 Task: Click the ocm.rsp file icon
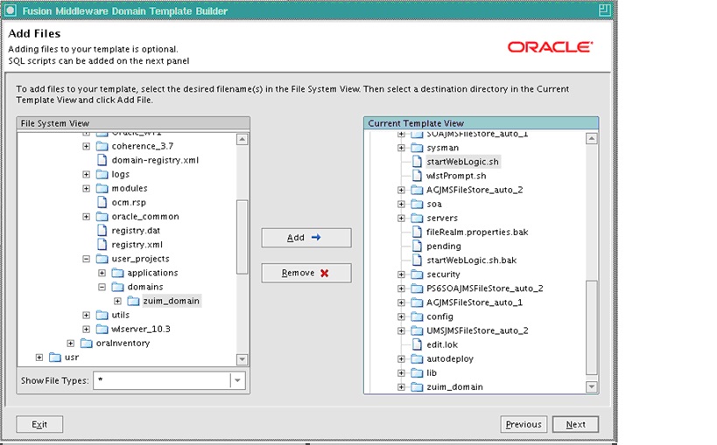point(102,203)
